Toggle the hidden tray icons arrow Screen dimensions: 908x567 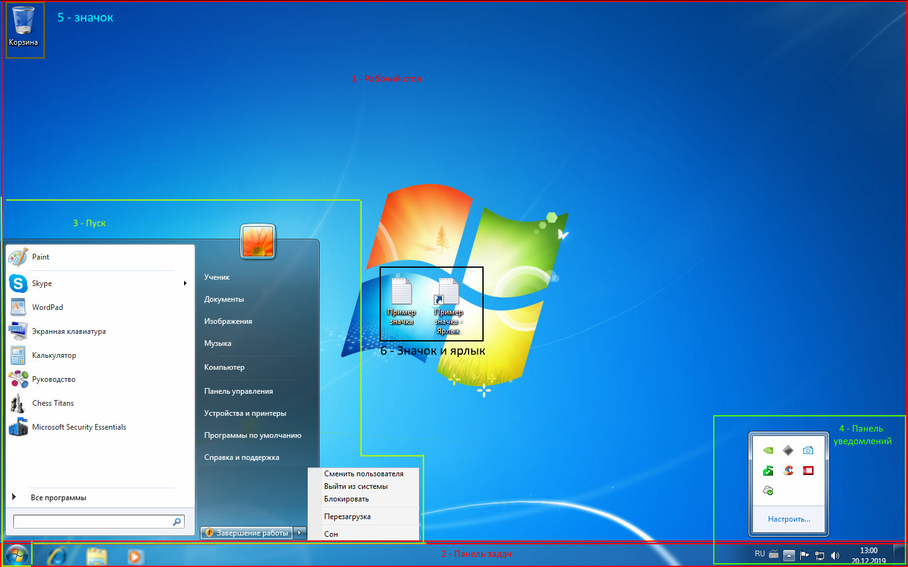point(789,555)
